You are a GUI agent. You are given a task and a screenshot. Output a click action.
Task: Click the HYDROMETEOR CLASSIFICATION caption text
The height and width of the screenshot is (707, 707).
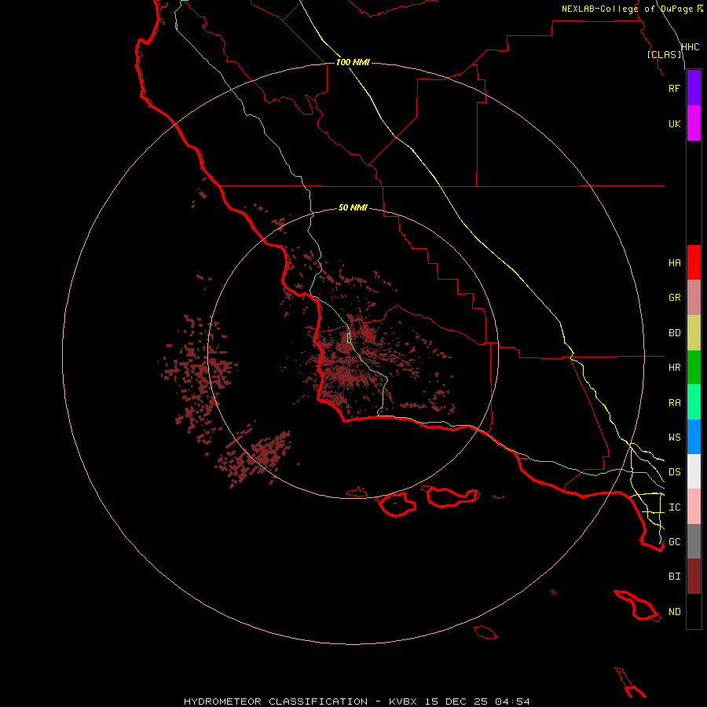pyautogui.click(x=276, y=702)
